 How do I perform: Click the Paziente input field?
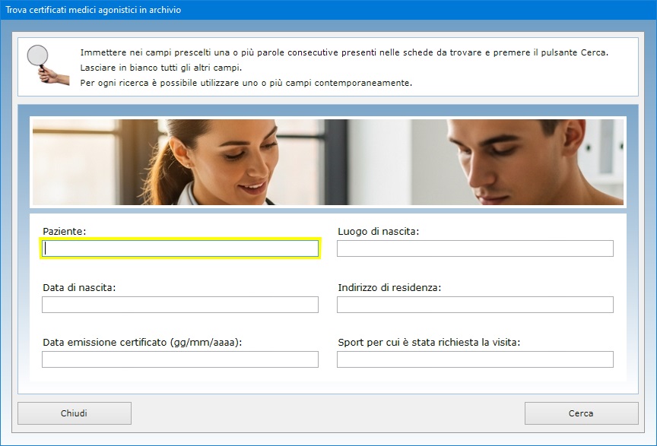pos(180,248)
